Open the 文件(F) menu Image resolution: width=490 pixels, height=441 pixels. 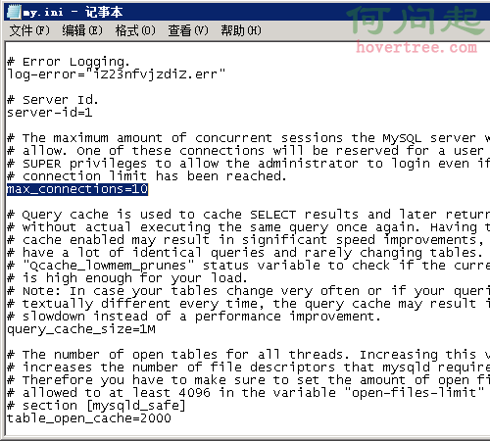tap(29, 30)
